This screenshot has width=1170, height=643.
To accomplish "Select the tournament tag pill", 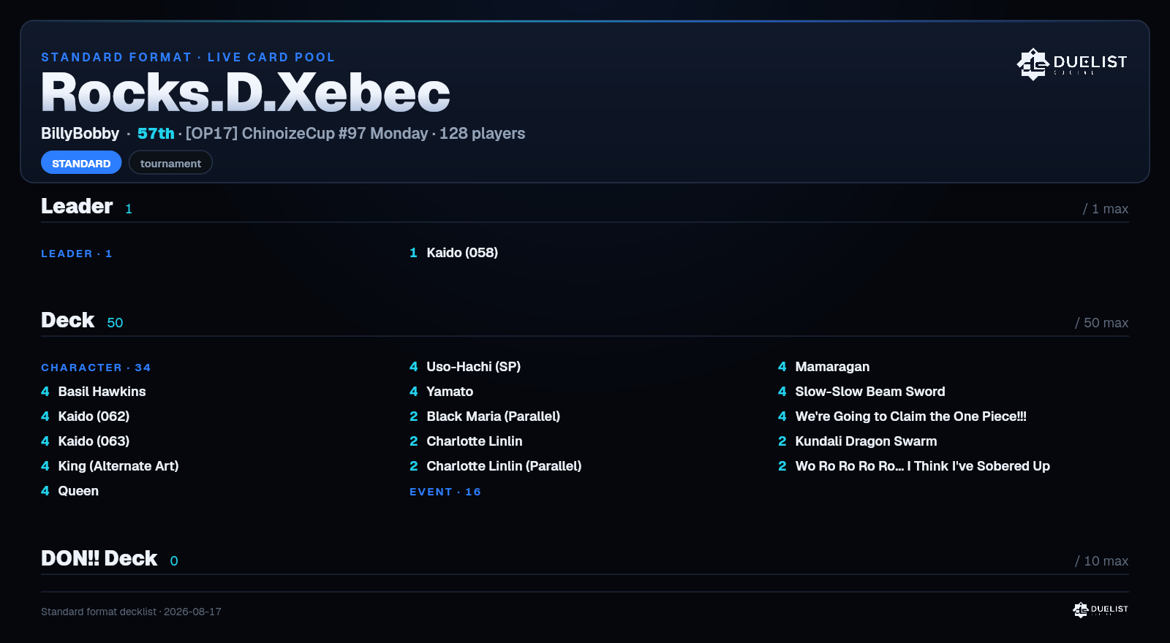I will tap(170, 163).
